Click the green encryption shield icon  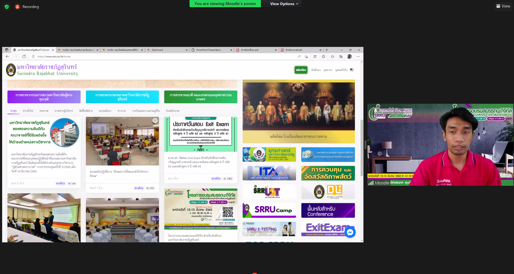click(x=7, y=7)
